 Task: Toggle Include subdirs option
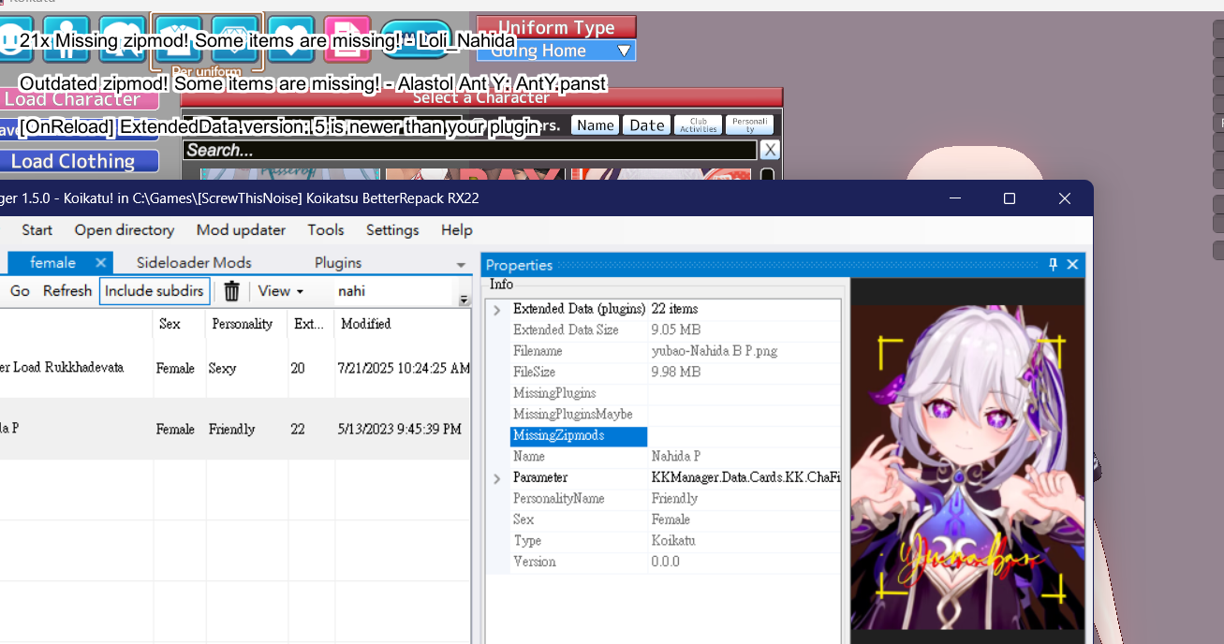(154, 291)
